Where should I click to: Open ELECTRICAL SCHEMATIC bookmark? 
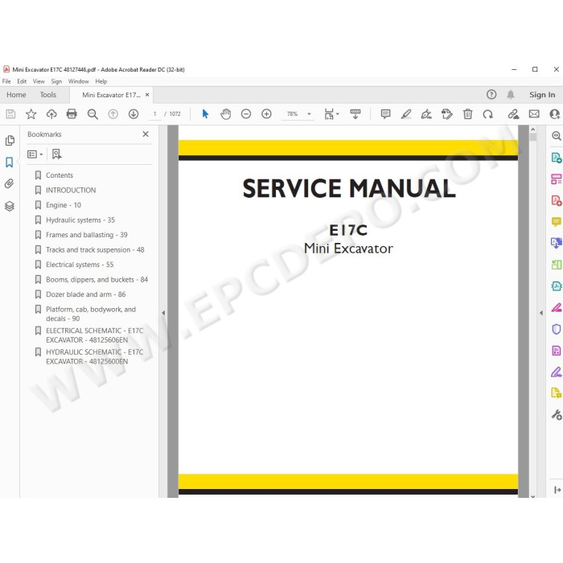[94, 335]
